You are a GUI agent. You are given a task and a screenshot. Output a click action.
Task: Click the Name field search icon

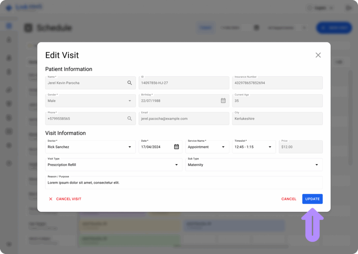pyautogui.click(x=129, y=83)
